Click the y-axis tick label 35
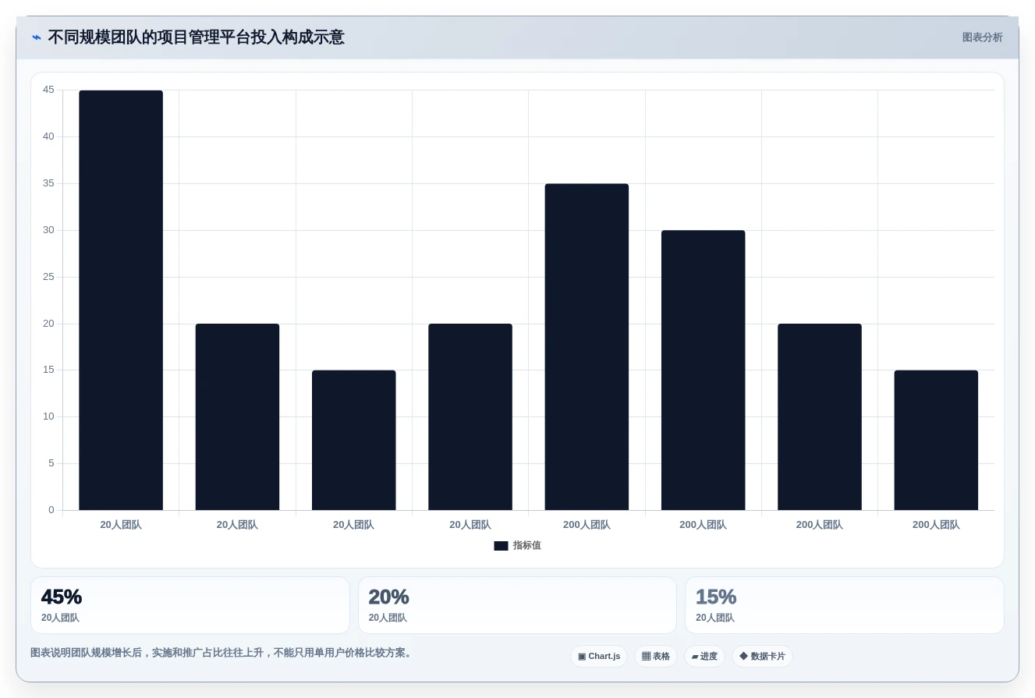This screenshot has height=698, width=1035. tap(48, 183)
